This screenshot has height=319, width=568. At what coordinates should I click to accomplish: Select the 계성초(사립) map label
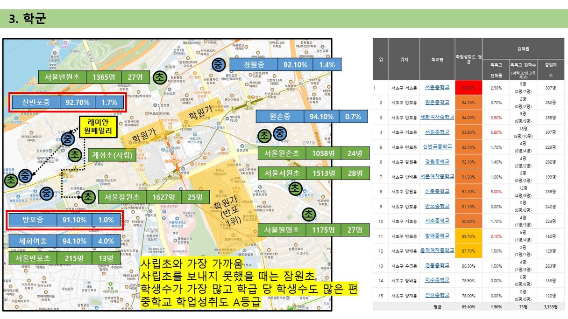(112, 155)
